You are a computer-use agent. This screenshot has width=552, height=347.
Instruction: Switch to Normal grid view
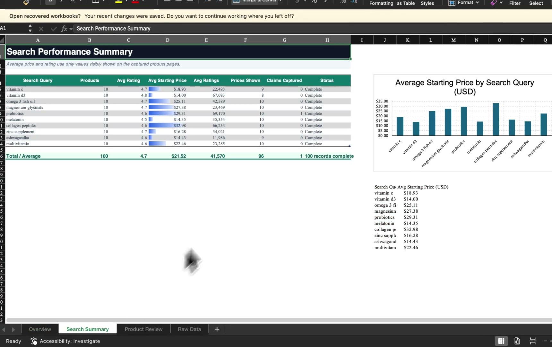(501, 341)
